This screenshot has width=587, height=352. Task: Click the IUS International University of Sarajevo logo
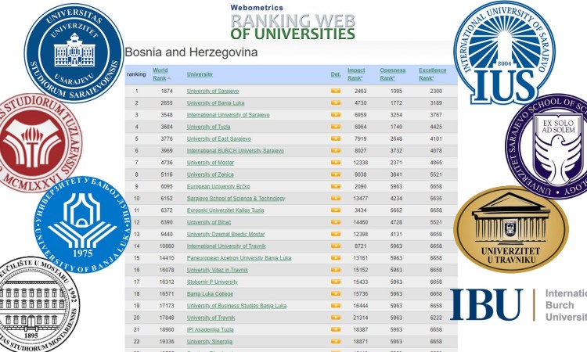pyautogui.click(x=504, y=52)
